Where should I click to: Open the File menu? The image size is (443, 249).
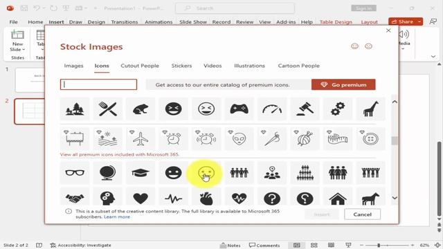(x=14, y=21)
